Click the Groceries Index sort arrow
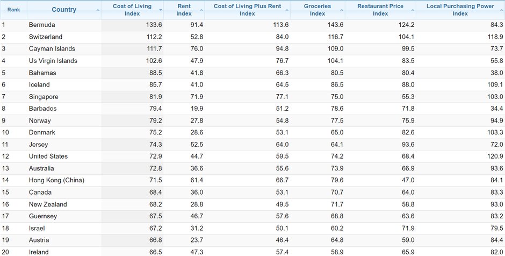 [x=355, y=10]
